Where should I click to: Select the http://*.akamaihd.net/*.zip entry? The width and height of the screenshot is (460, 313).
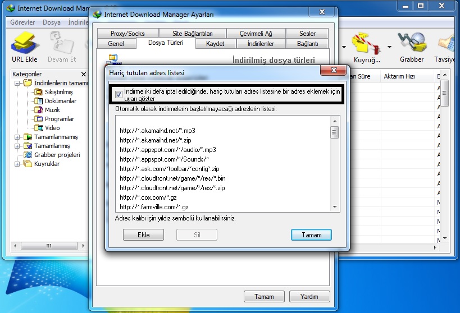click(155, 140)
